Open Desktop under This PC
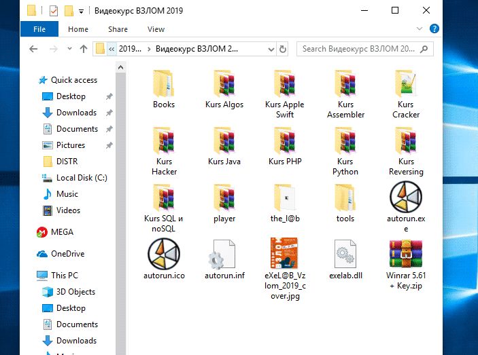The height and width of the screenshot is (355, 478). [71, 308]
